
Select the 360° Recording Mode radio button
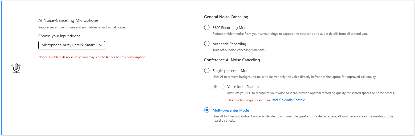pos(207,28)
